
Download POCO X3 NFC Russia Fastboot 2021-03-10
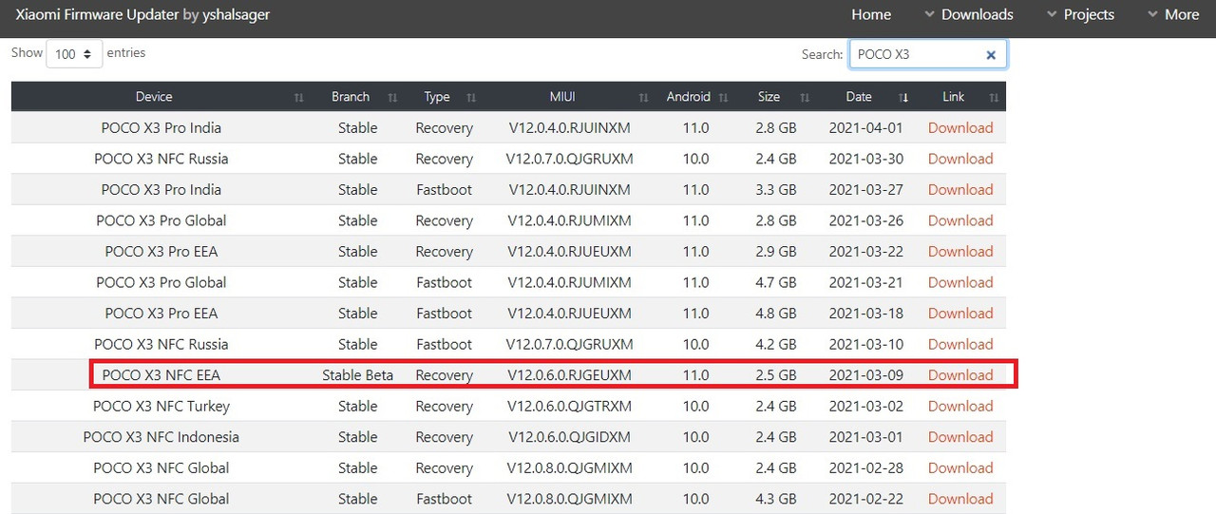point(960,344)
